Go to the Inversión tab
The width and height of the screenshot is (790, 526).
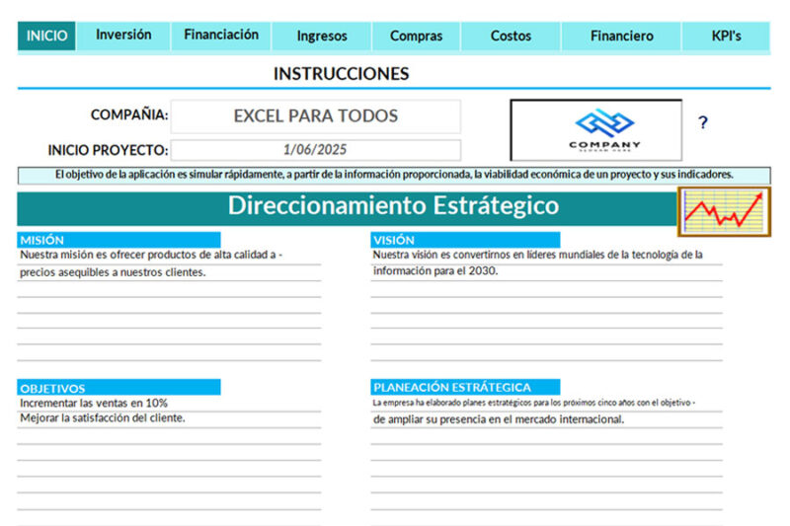(x=123, y=36)
